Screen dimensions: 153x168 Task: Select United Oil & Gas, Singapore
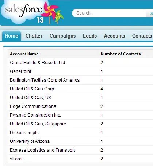coord(38,124)
